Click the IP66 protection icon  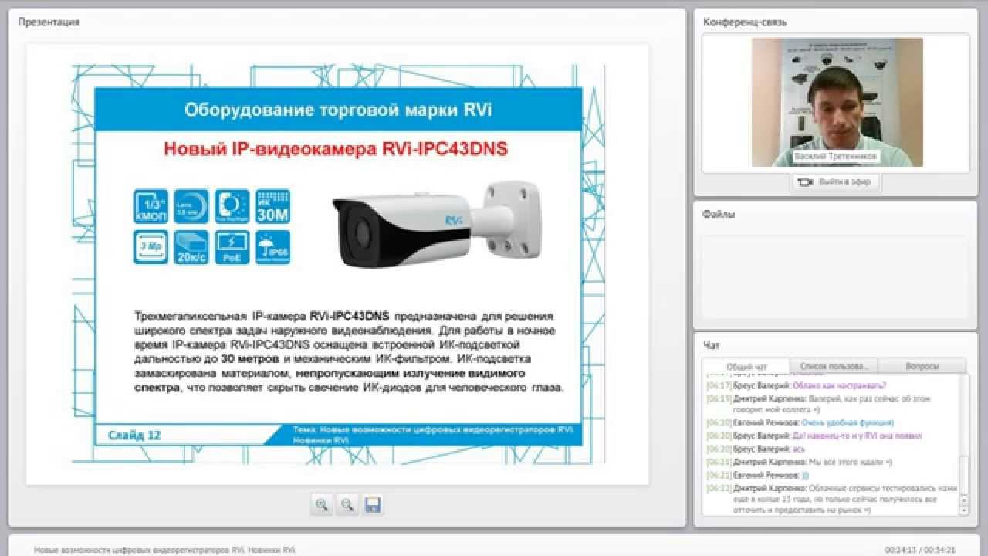click(272, 247)
